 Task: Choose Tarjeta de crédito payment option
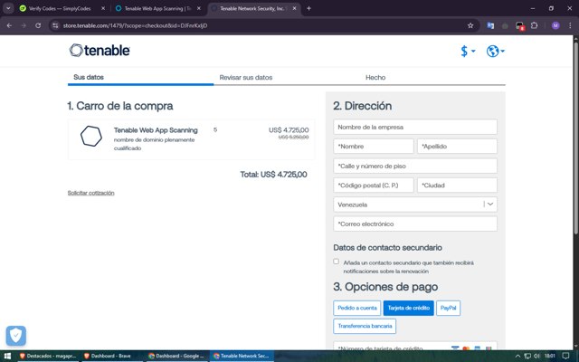click(408, 308)
